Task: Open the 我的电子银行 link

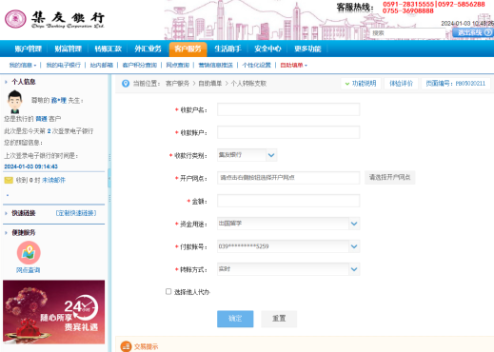Action: (x=64, y=66)
